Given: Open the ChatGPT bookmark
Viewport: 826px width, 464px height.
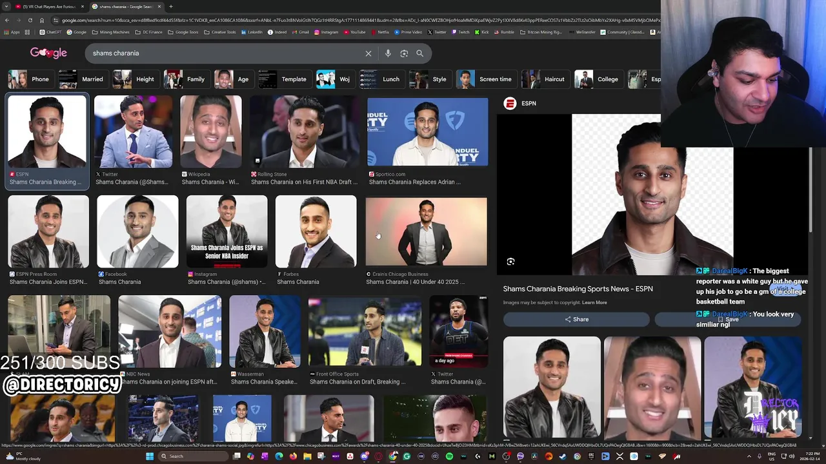Looking at the screenshot, I should 51,32.
